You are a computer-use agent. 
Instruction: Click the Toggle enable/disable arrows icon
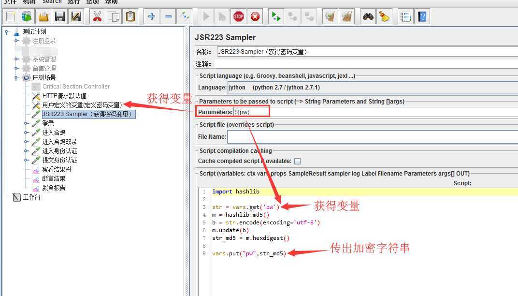[x=184, y=16]
